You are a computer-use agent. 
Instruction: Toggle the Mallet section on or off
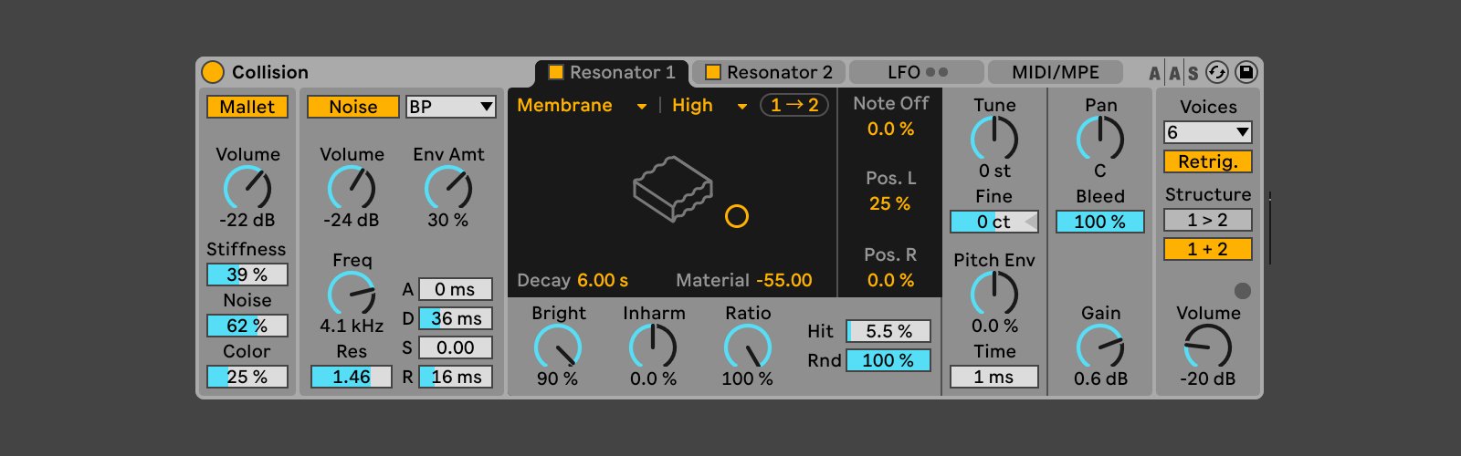point(247,107)
